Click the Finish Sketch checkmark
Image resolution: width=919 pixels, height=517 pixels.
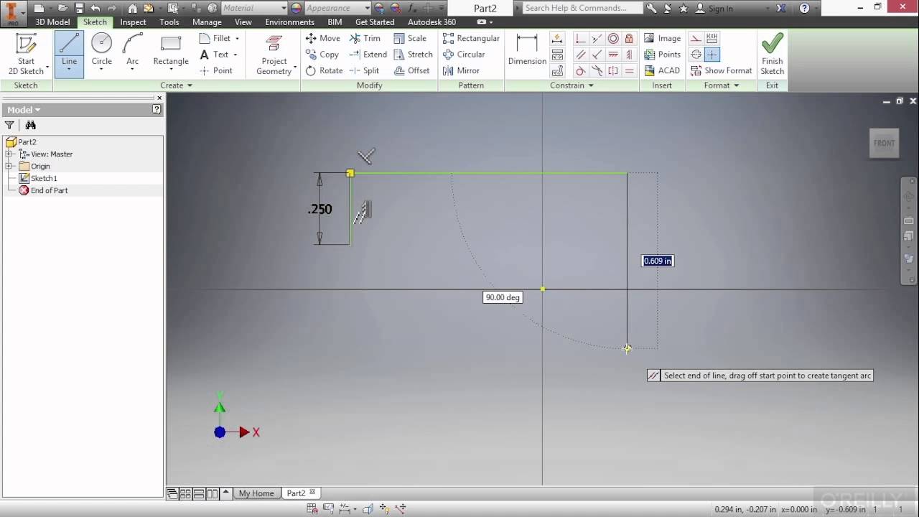(772, 54)
